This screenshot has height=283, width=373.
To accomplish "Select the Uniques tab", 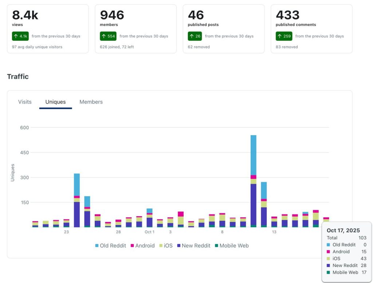I will pyautogui.click(x=55, y=102).
